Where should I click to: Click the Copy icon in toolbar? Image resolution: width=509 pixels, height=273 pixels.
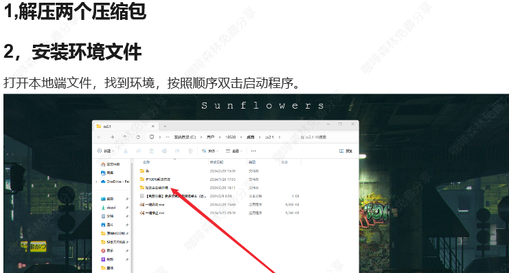click(x=139, y=151)
